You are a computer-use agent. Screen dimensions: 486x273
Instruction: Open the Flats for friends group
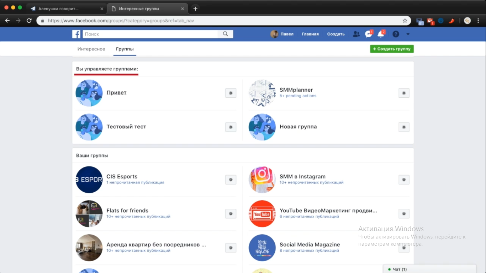coord(127,210)
